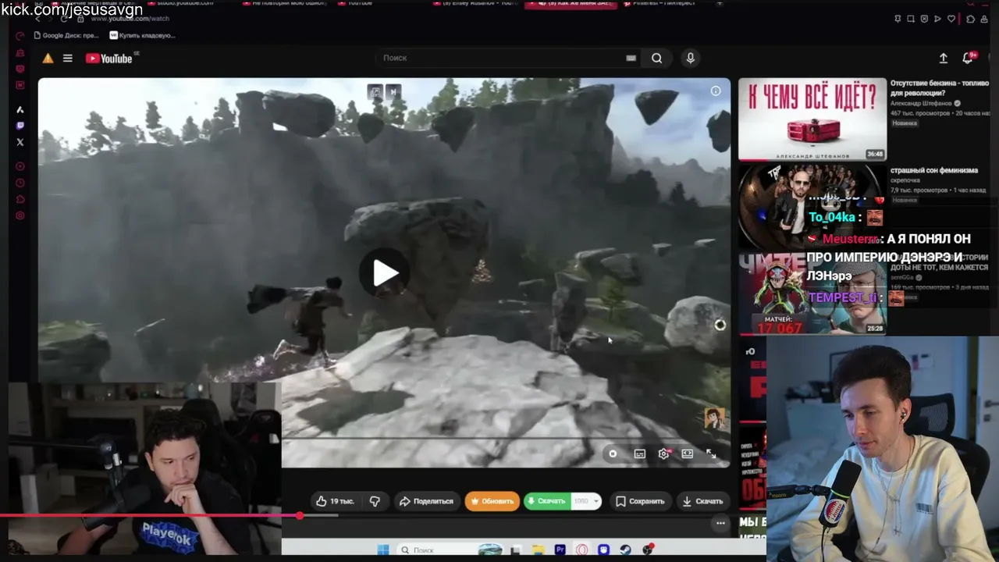Open X (Twitter) from the browser sidebar
Image resolution: width=999 pixels, height=562 pixels.
(20, 142)
